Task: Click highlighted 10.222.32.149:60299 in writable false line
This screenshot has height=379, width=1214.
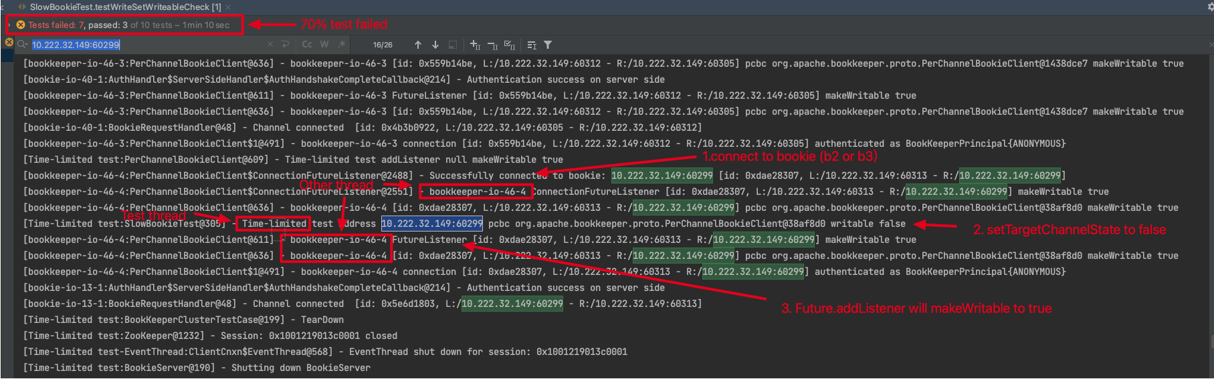Action: tap(432, 224)
